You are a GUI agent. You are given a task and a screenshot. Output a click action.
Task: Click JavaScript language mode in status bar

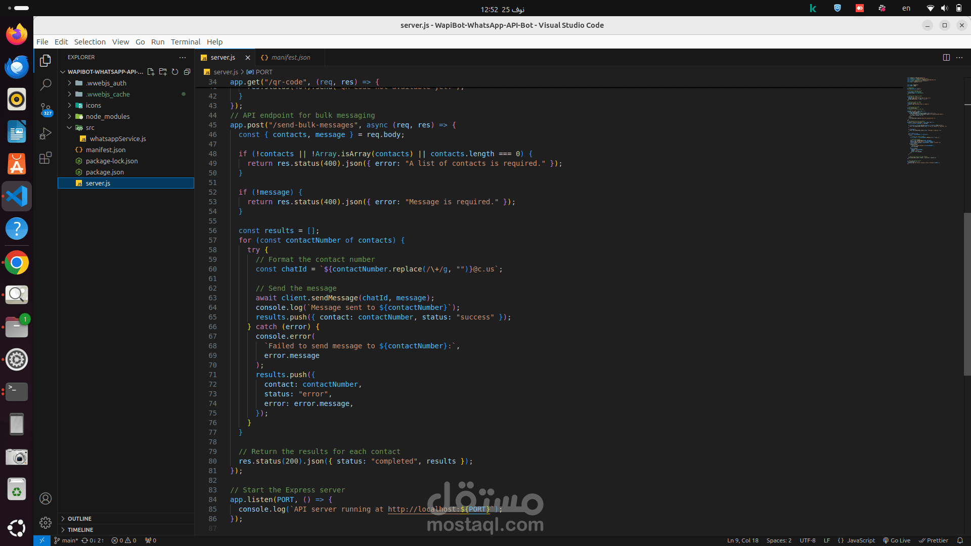point(860,540)
